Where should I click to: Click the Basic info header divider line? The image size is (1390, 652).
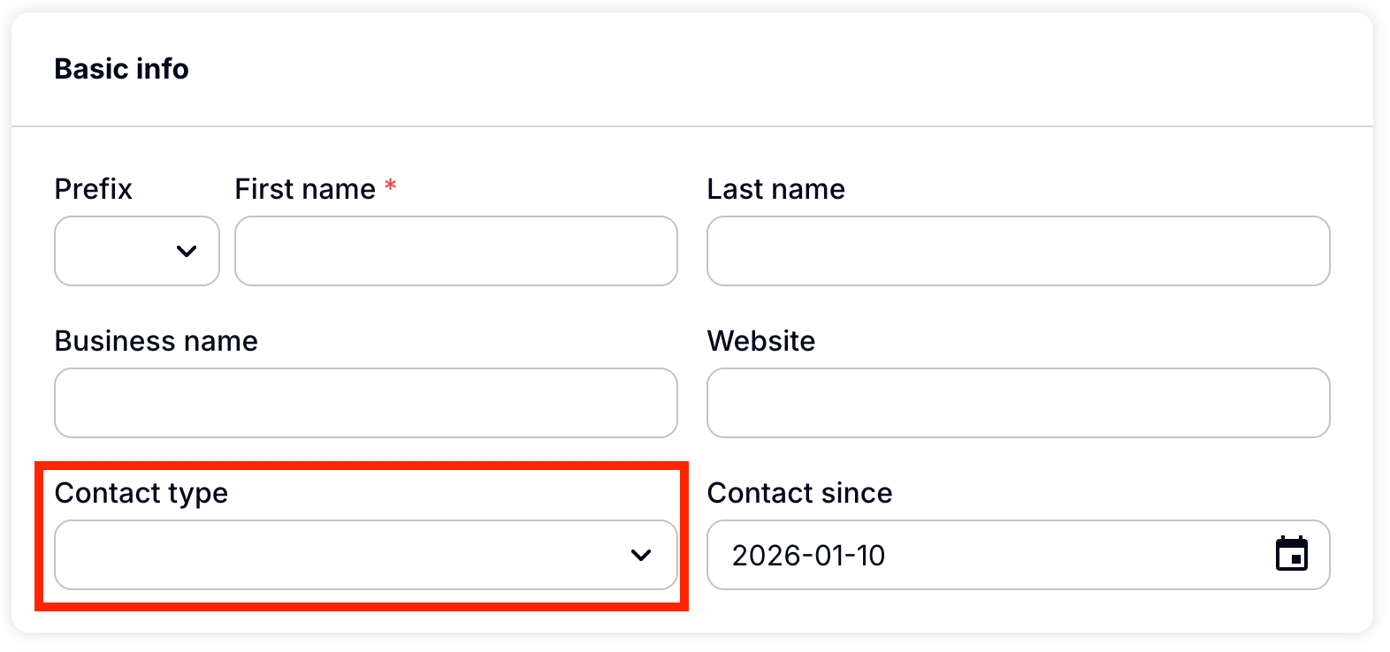tap(692, 126)
